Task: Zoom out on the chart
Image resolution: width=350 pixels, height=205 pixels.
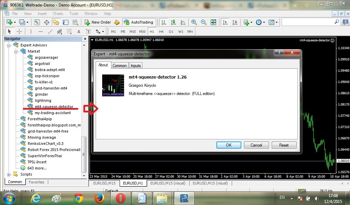Action: click(204, 22)
